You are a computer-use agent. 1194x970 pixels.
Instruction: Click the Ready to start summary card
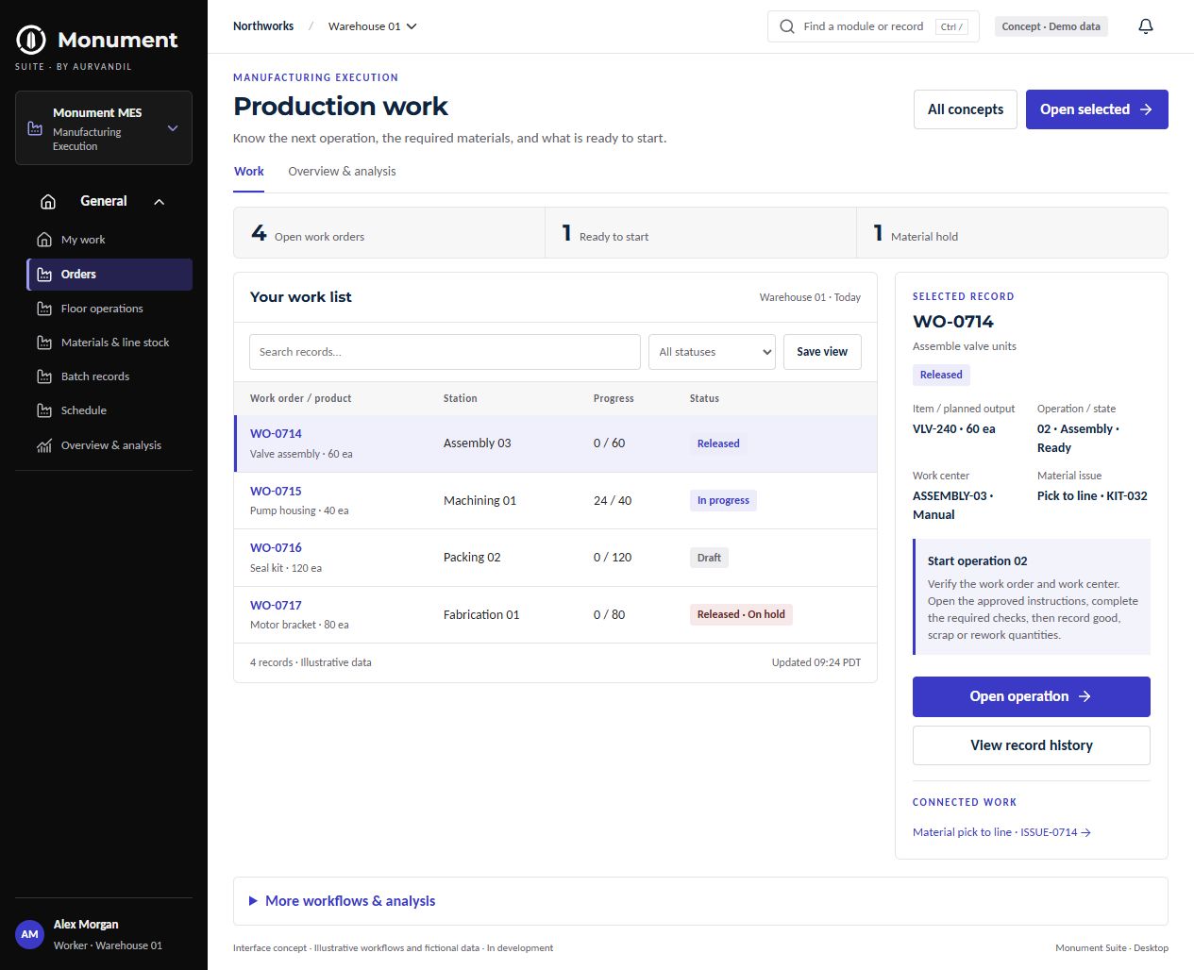700,232
